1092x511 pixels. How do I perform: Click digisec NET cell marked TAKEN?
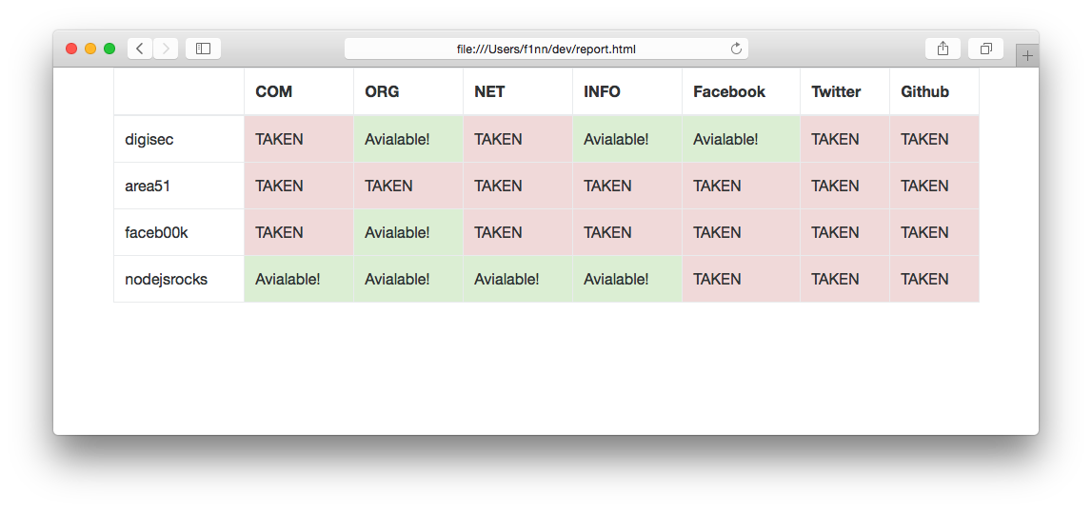coord(518,139)
